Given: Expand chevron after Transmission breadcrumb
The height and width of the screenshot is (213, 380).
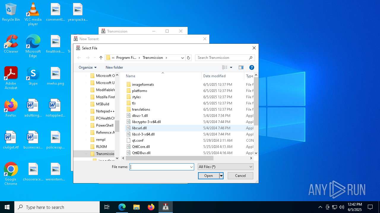Looking at the screenshot, I should tap(167, 58).
